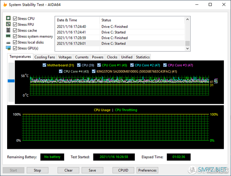Open the Currents tab
This screenshot has width=231, height=176.
[82, 57]
